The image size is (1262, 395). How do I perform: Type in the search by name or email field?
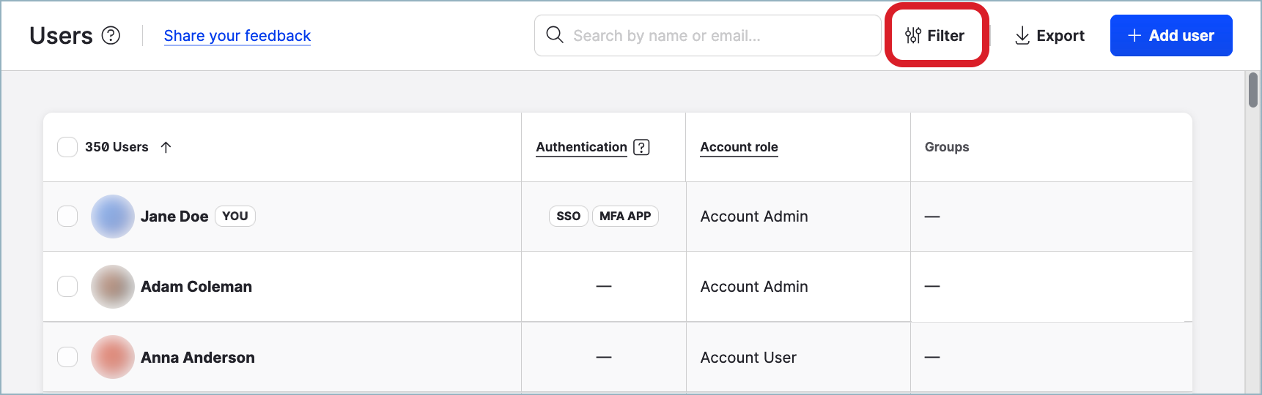click(x=718, y=35)
